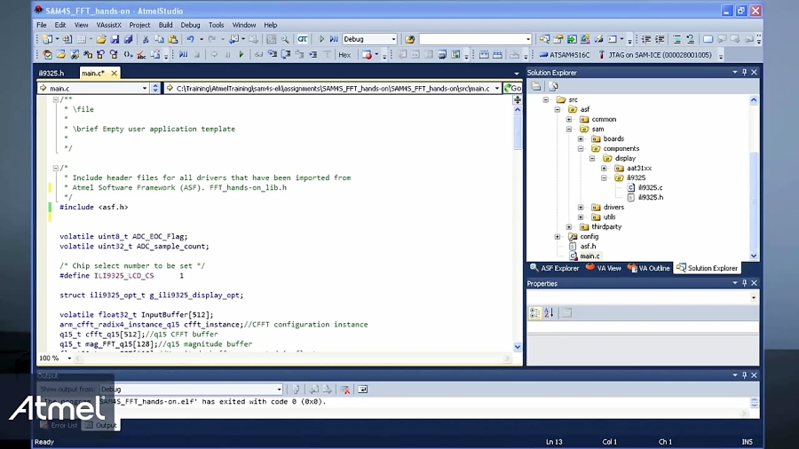Click the Properties icon in Solution Explorer toolbar
The height and width of the screenshot is (449, 799).
click(x=536, y=87)
